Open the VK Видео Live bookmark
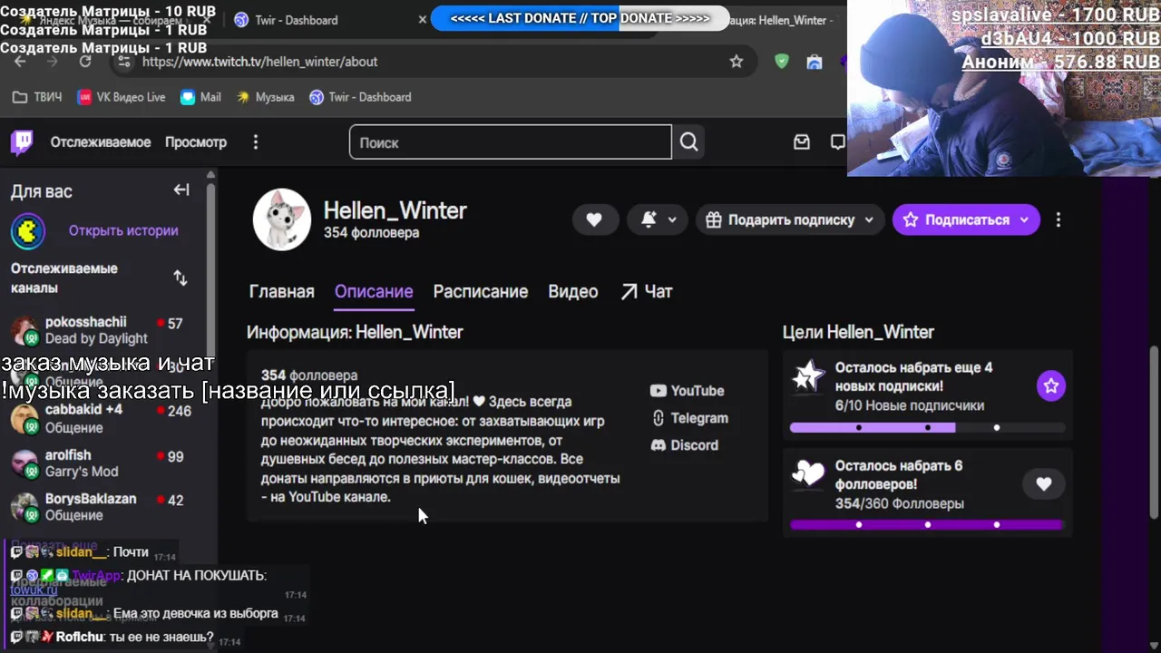The image size is (1161, 653). (122, 97)
